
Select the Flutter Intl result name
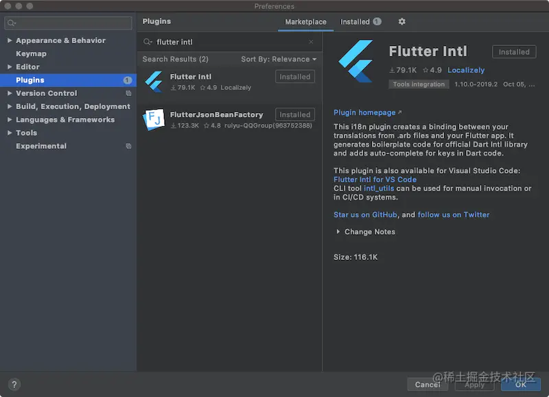191,77
